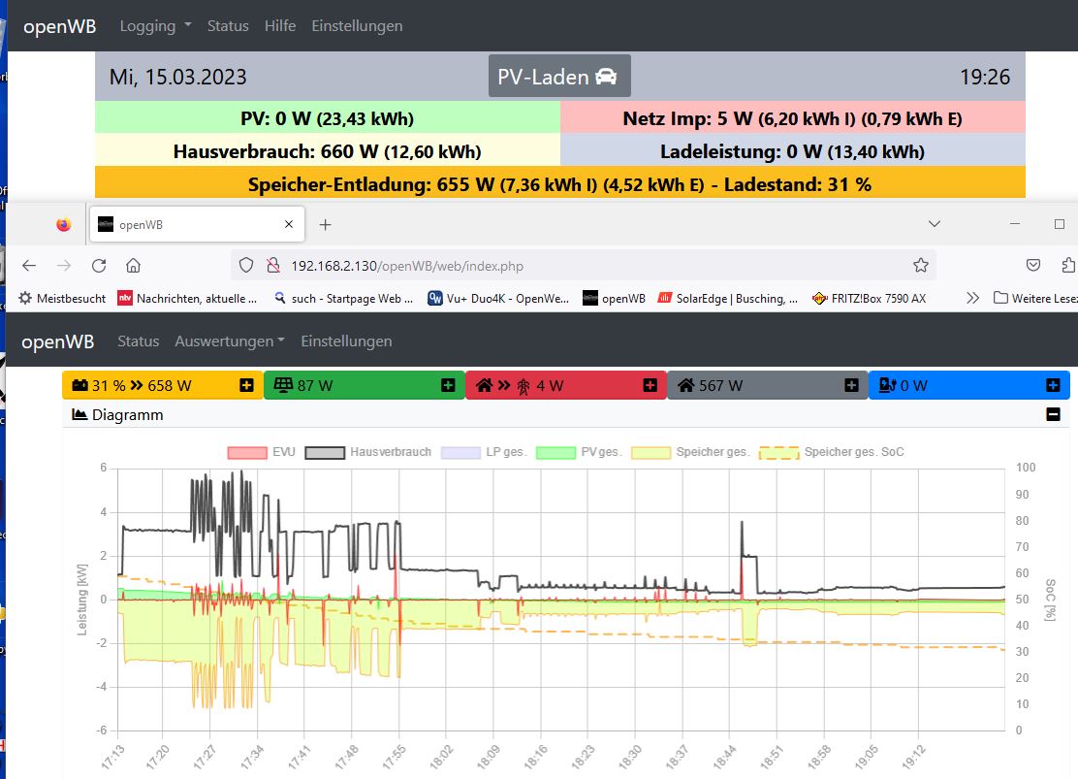The image size is (1078, 779).
Task: Reload the page with the refresh icon
Action: pos(99,265)
